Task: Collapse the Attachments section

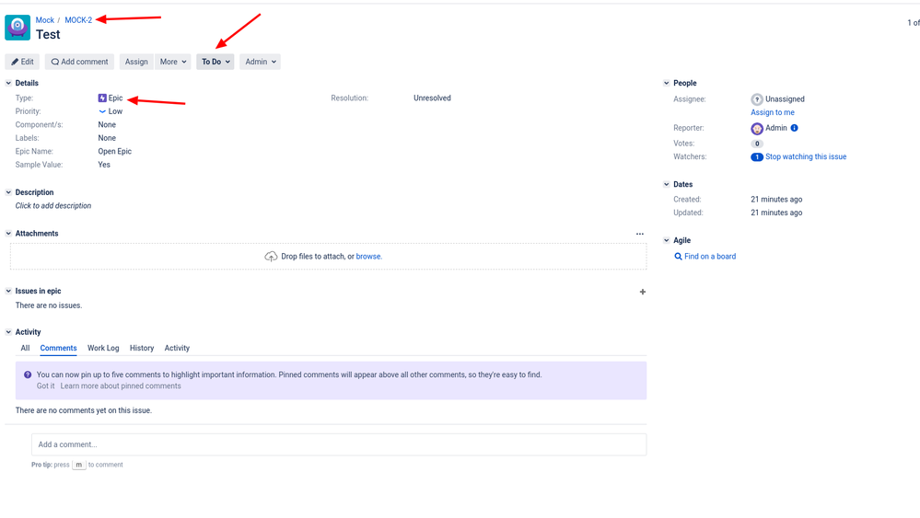Action: coord(9,233)
